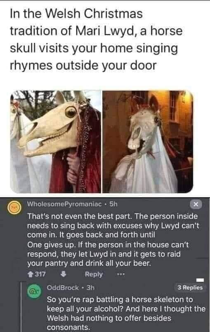Open OddBrock username profile
Viewport: 210px width, 332px height.
click(63, 288)
